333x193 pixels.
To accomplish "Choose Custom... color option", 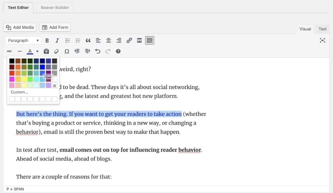I will [x=19, y=92].
